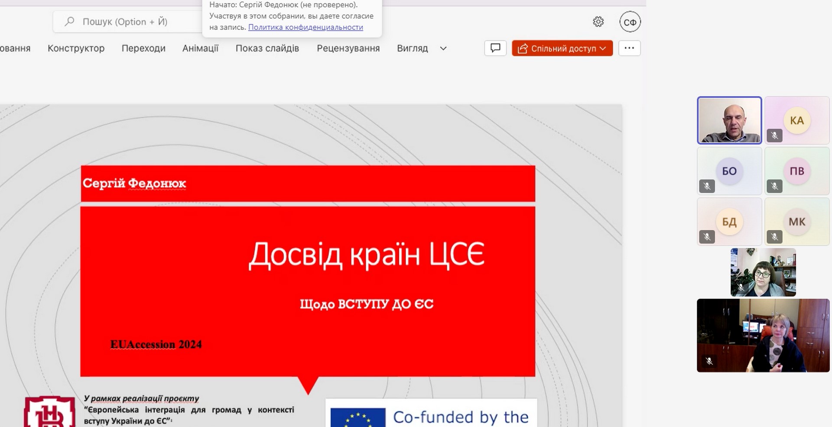Expand the ribbon tabs overflow chevron

click(443, 49)
